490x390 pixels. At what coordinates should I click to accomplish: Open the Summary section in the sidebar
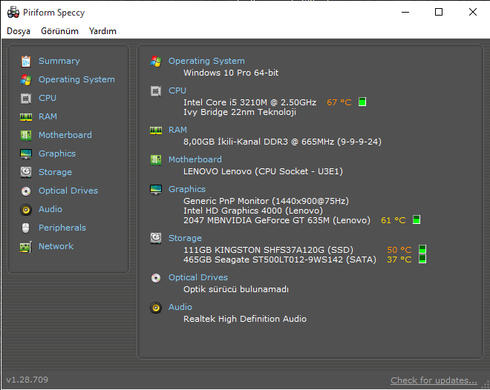59,61
